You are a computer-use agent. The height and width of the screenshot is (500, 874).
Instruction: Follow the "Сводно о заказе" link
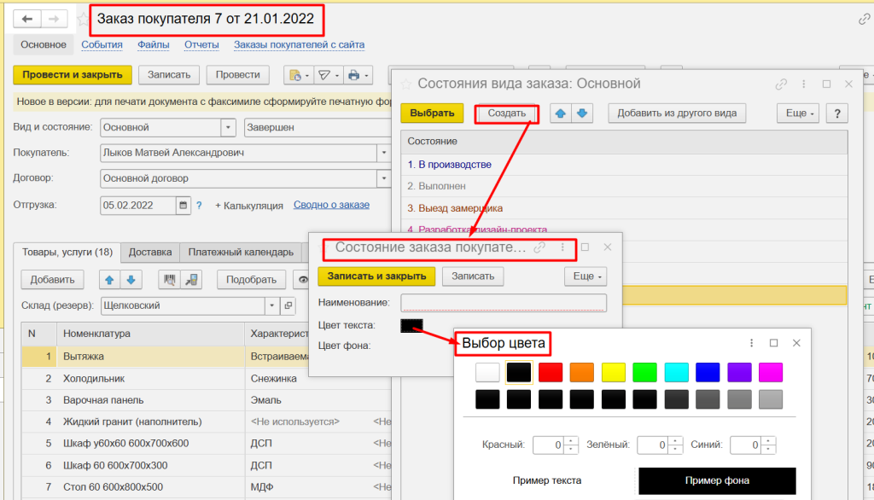[331, 205]
